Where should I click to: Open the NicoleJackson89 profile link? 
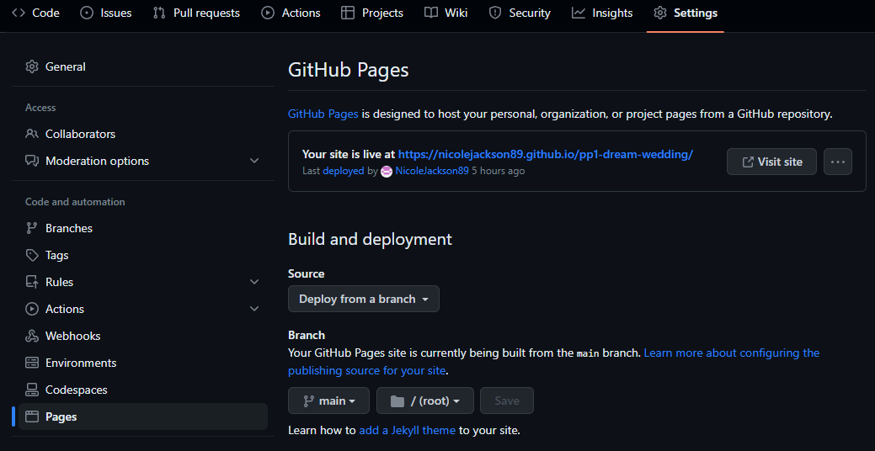(432, 171)
